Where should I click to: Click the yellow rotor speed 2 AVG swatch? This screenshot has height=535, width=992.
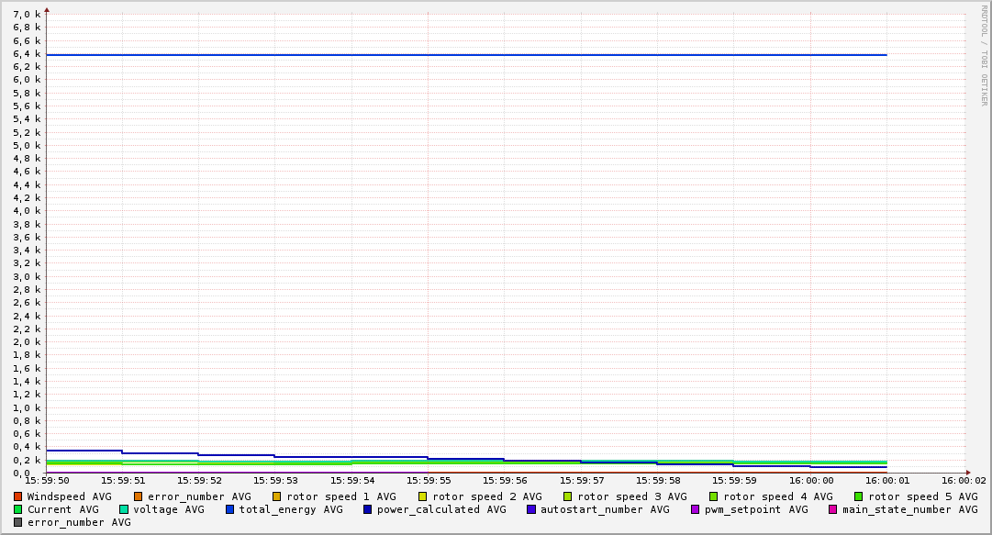click(423, 496)
